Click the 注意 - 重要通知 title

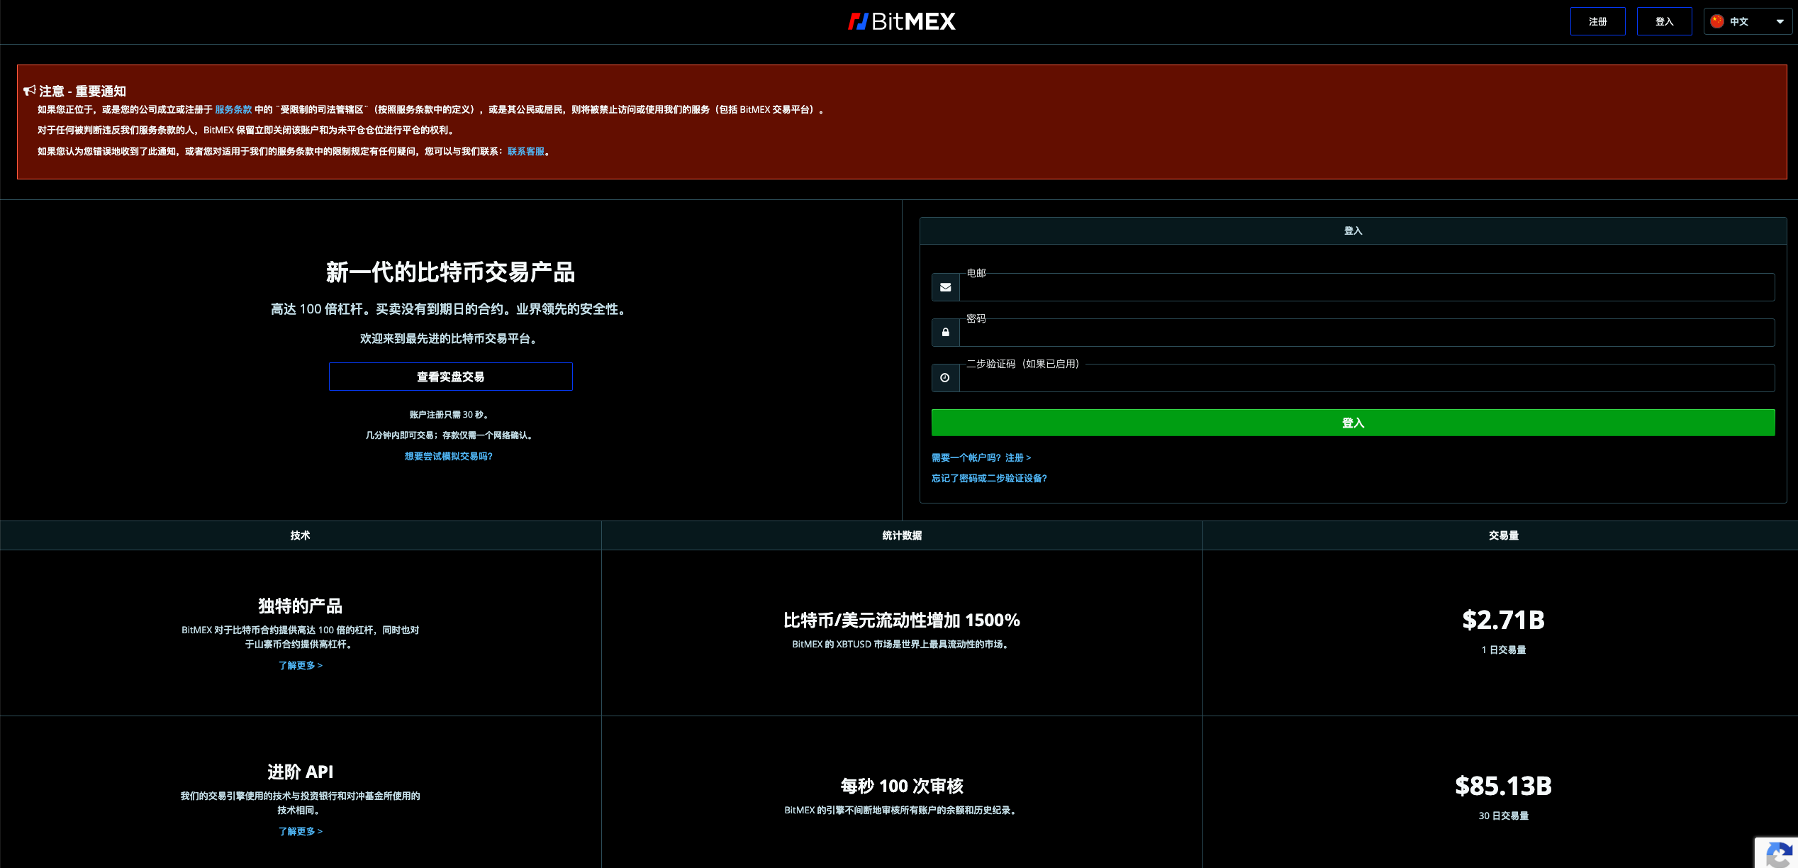point(82,91)
